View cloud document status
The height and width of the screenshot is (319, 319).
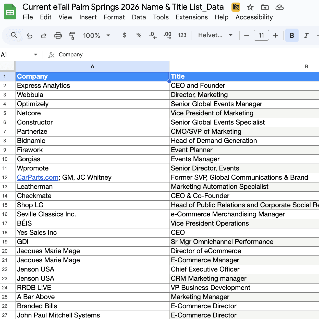point(280,7)
